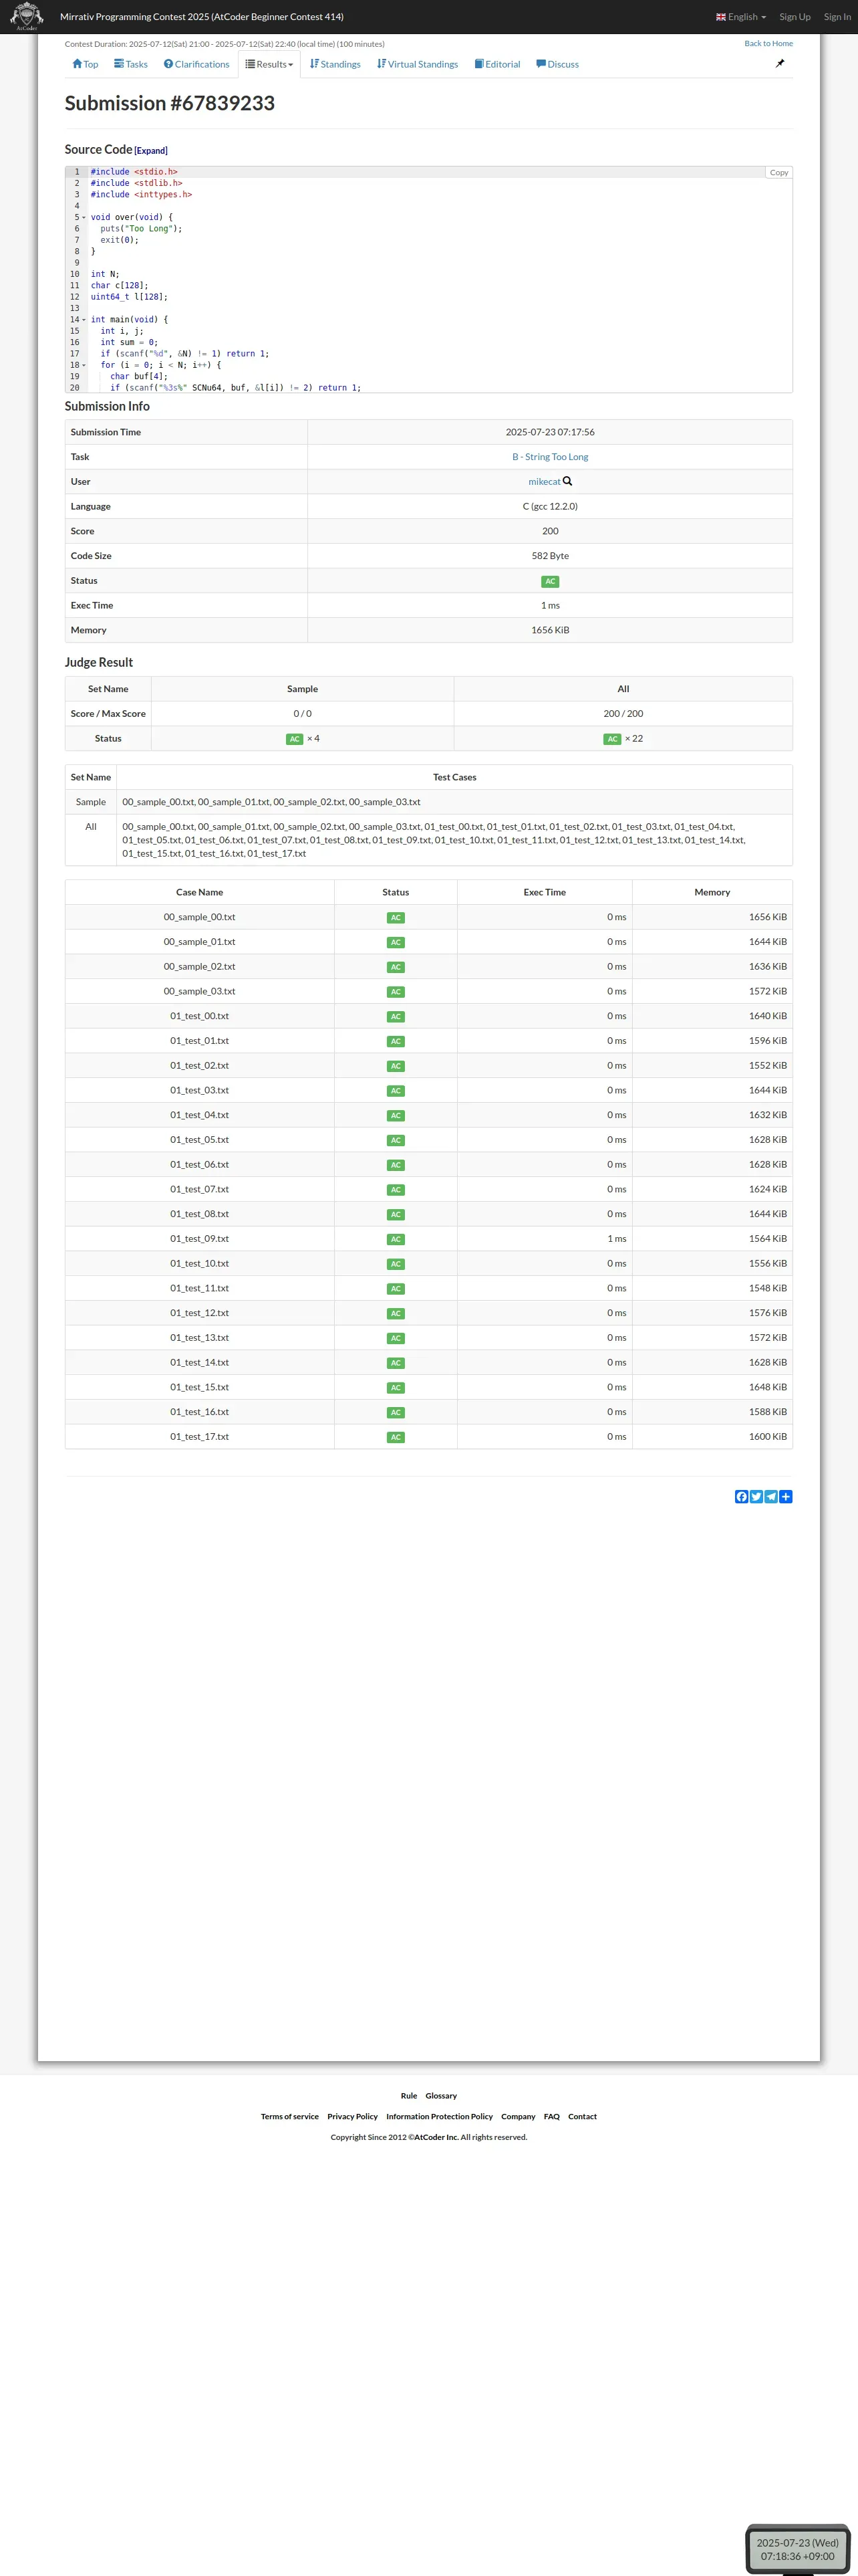
Task: Fold the for loop in the source
Action: pyautogui.click(x=84, y=365)
